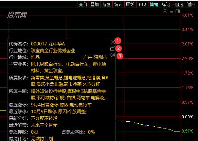
Task: Click the 1.72% axis label
Action: coord(187,73)
